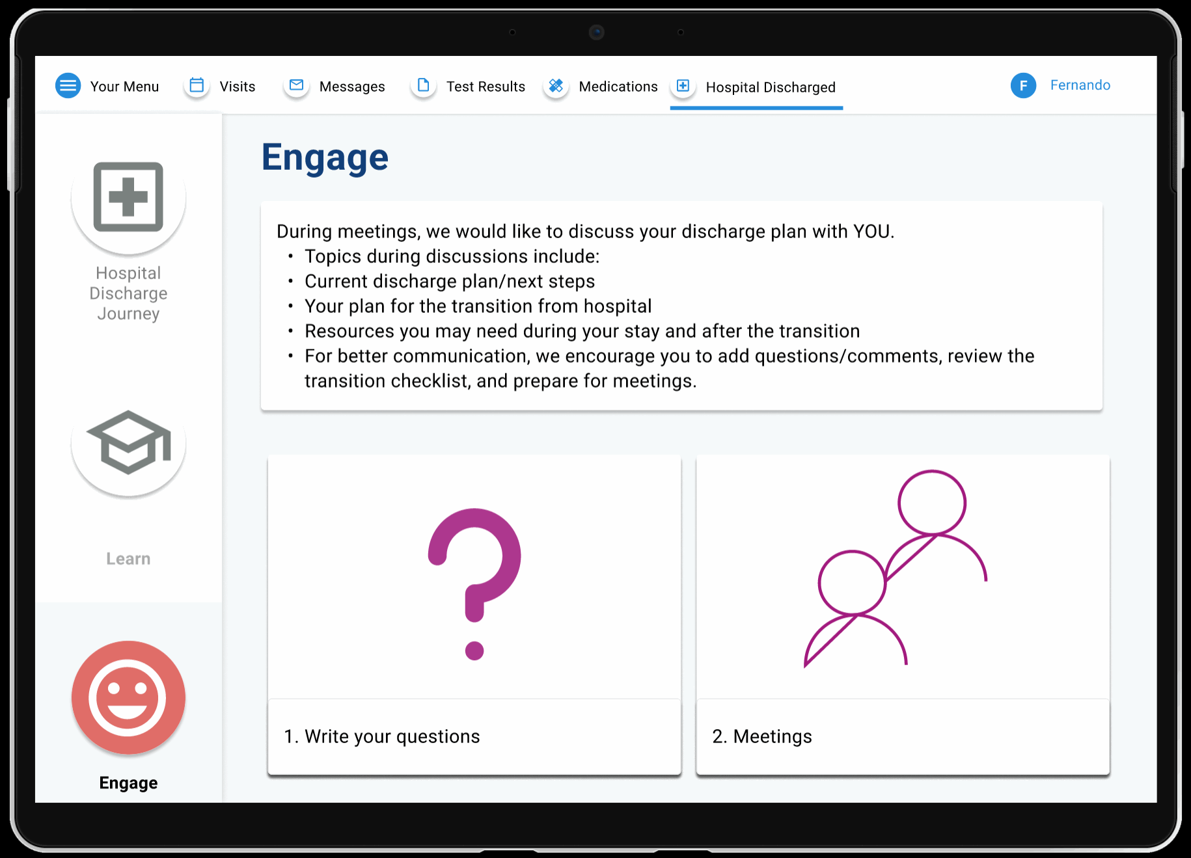Image resolution: width=1191 pixels, height=858 pixels.
Task: Click the Visits calendar icon
Action: tap(197, 86)
